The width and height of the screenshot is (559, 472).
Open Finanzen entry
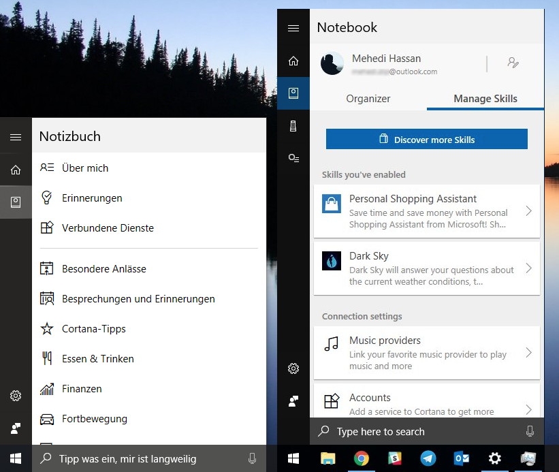coord(149,389)
